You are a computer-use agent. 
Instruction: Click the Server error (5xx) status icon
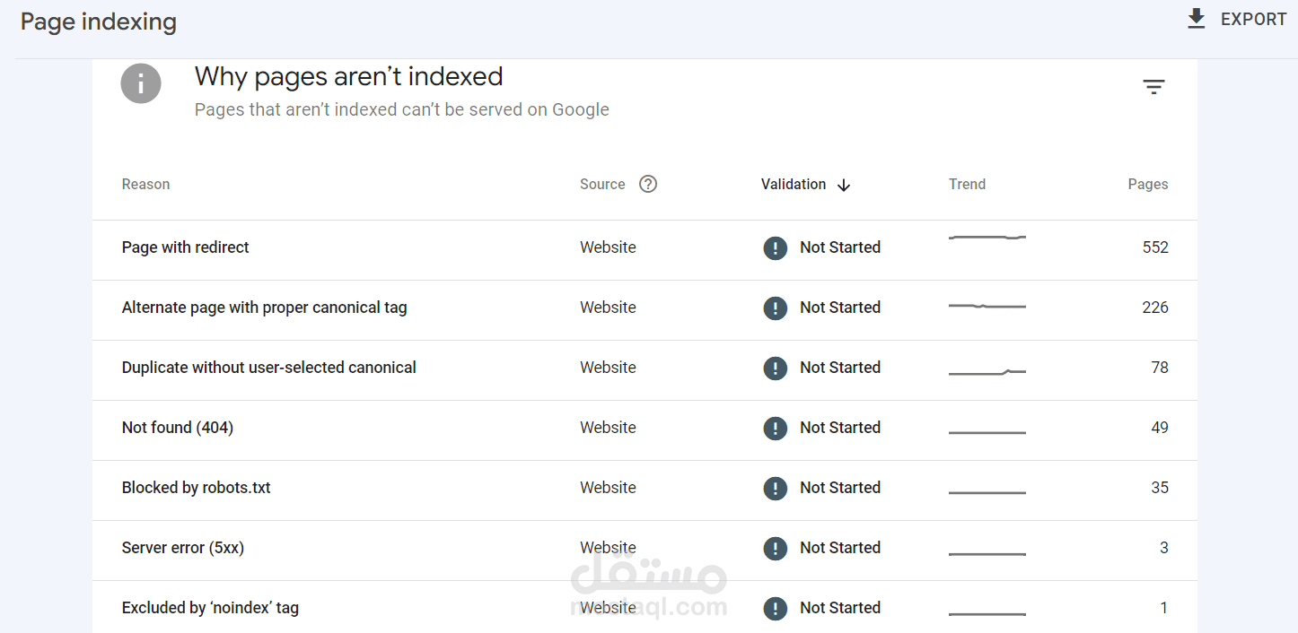[775, 549]
